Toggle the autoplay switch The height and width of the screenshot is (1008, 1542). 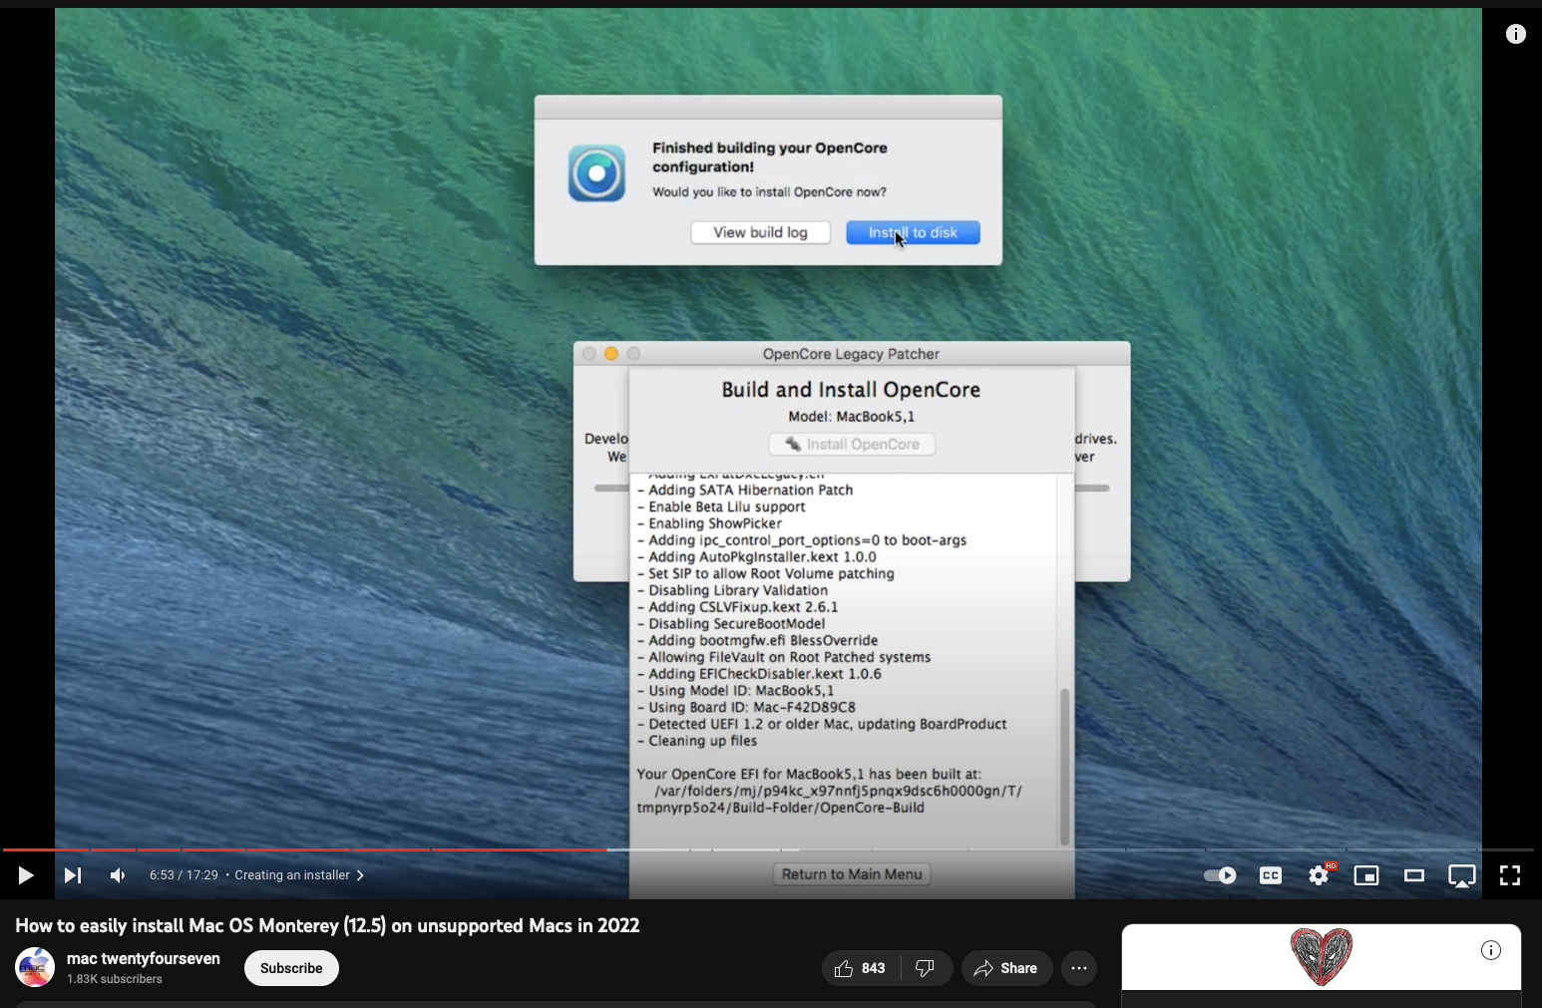point(1220,875)
